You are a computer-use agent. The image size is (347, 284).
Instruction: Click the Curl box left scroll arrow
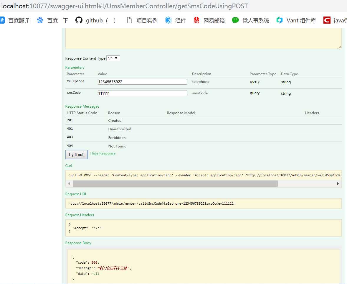70,183
